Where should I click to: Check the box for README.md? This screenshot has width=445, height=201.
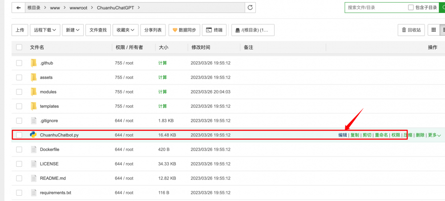pos(19,178)
